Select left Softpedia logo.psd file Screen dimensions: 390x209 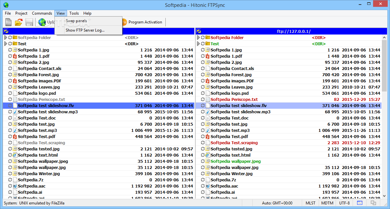pos(37,93)
